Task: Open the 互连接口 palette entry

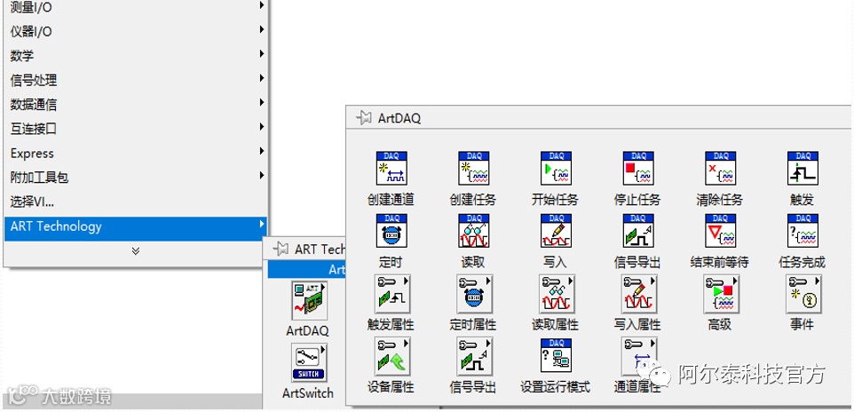Action: point(136,129)
